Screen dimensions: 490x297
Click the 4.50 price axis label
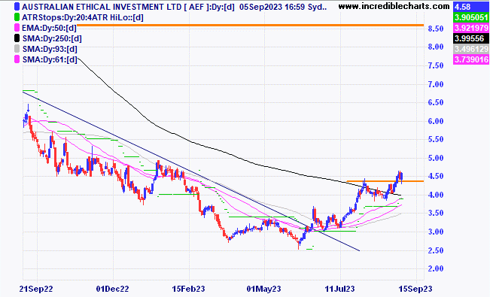435,176
